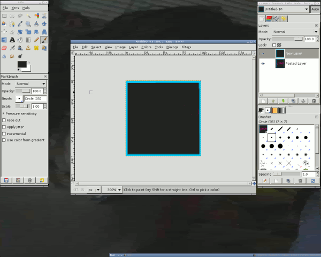This screenshot has width=321, height=257.
Task: Toggle Quick Mask at canvas bottom-left corner
Action: (73, 184)
